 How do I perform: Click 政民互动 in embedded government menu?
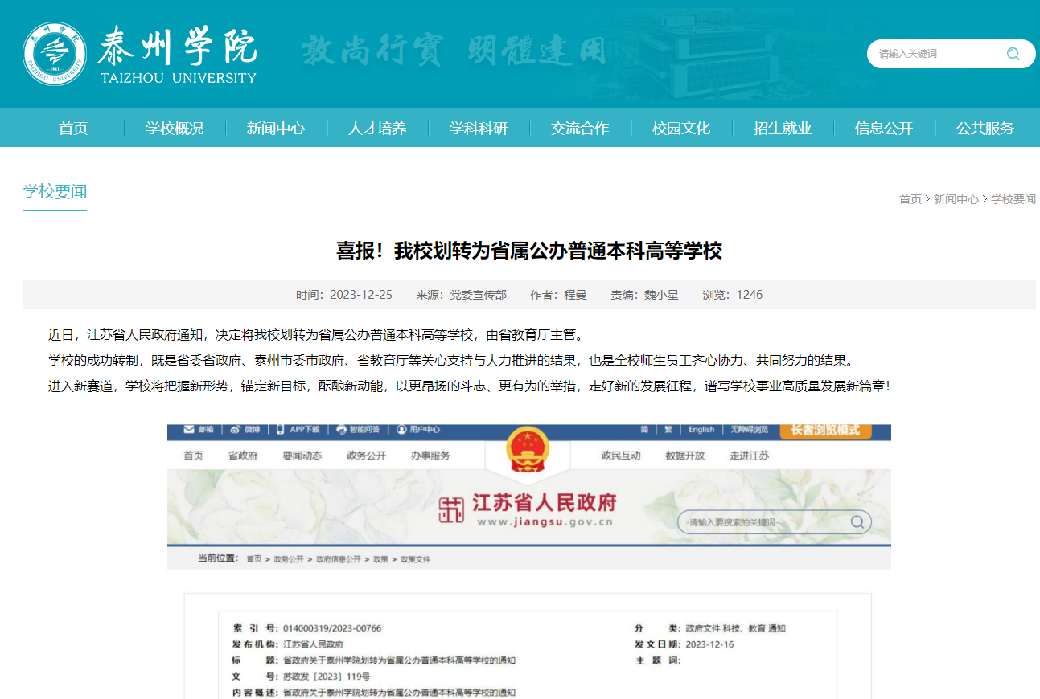(621, 456)
